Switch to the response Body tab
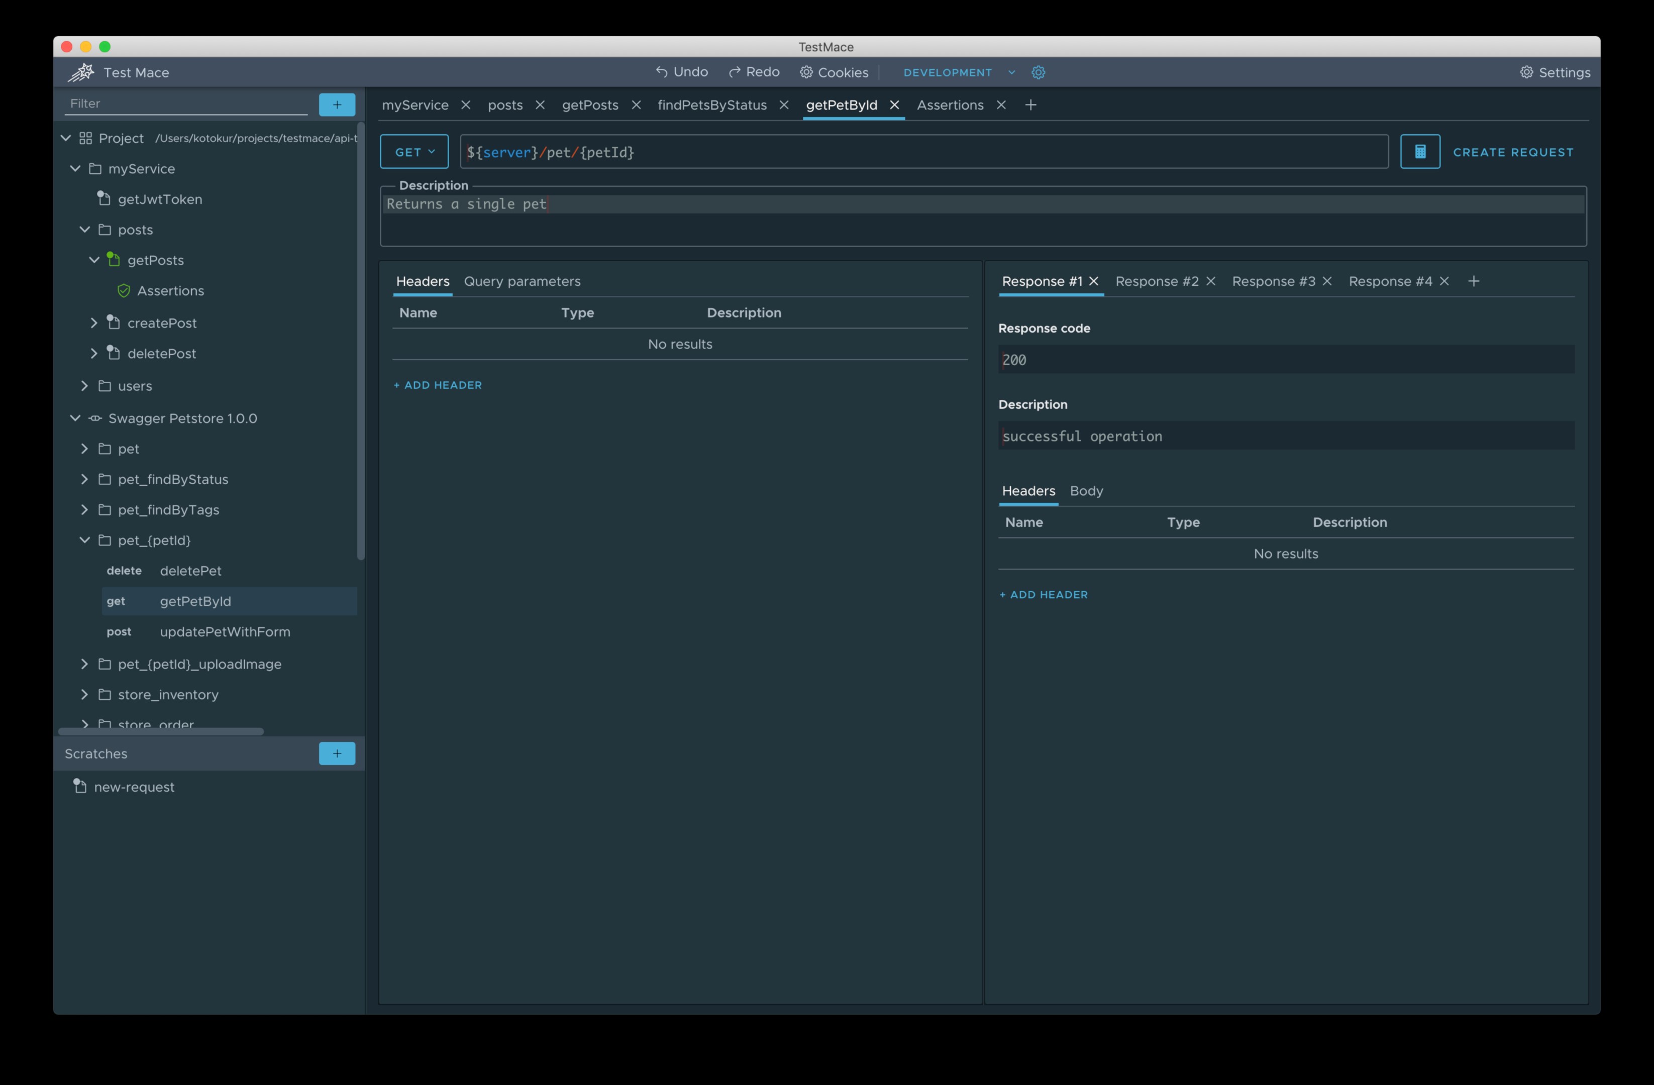 click(1086, 491)
